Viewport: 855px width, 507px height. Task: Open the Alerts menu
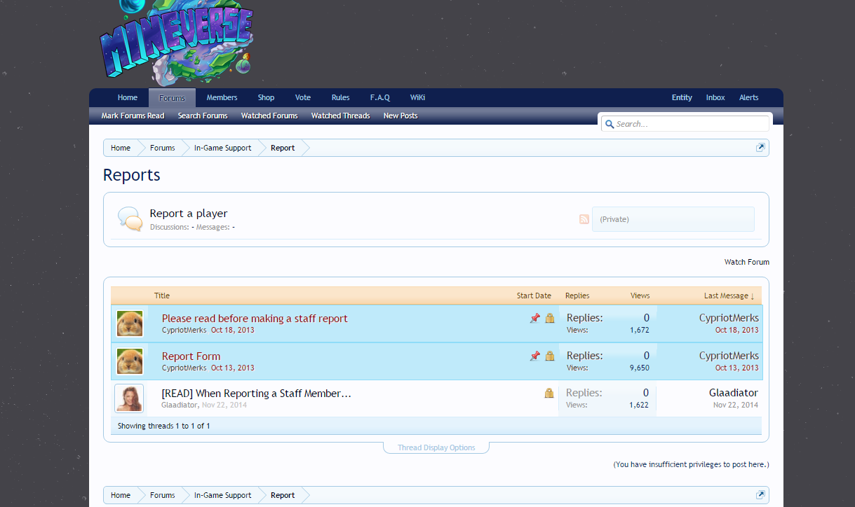pos(749,97)
